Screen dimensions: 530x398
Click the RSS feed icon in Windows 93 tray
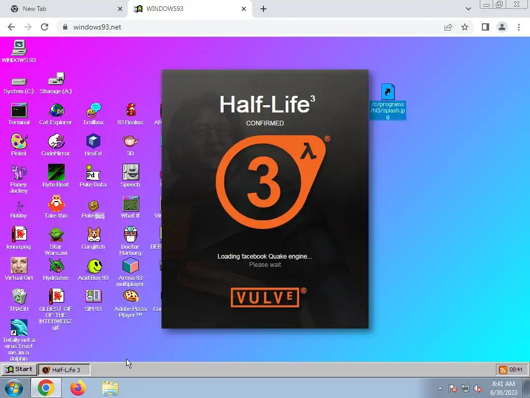click(503, 369)
